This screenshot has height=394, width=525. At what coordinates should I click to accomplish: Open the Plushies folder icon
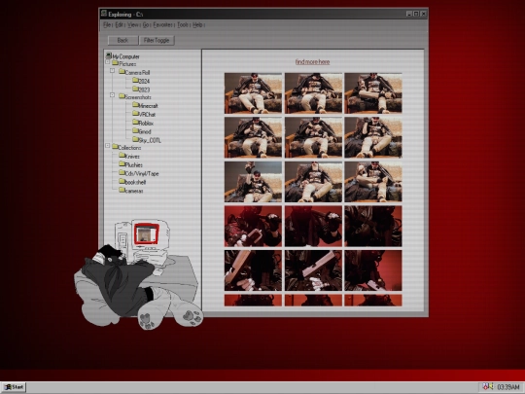click(122, 164)
